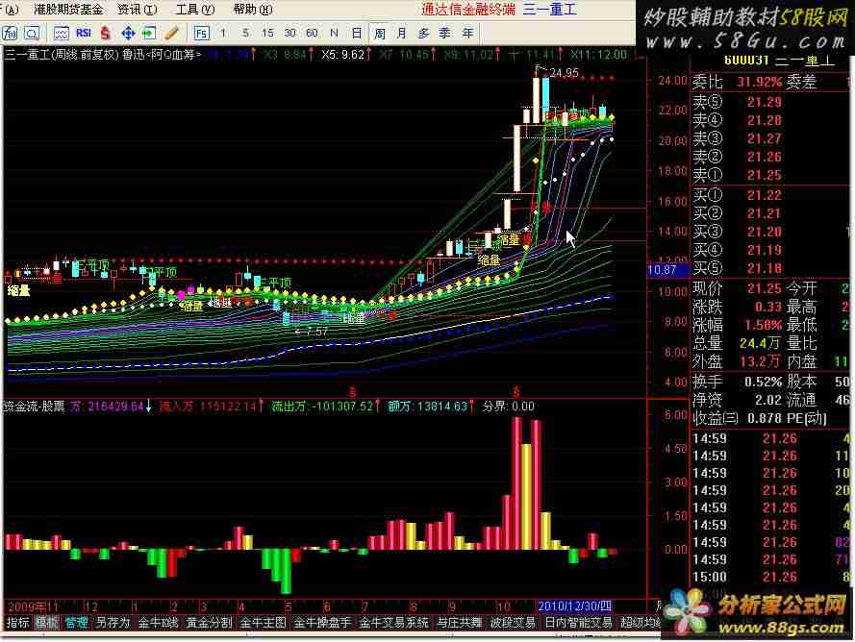
Task: Click the 涨幅 1.56% value
Action: (763, 325)
